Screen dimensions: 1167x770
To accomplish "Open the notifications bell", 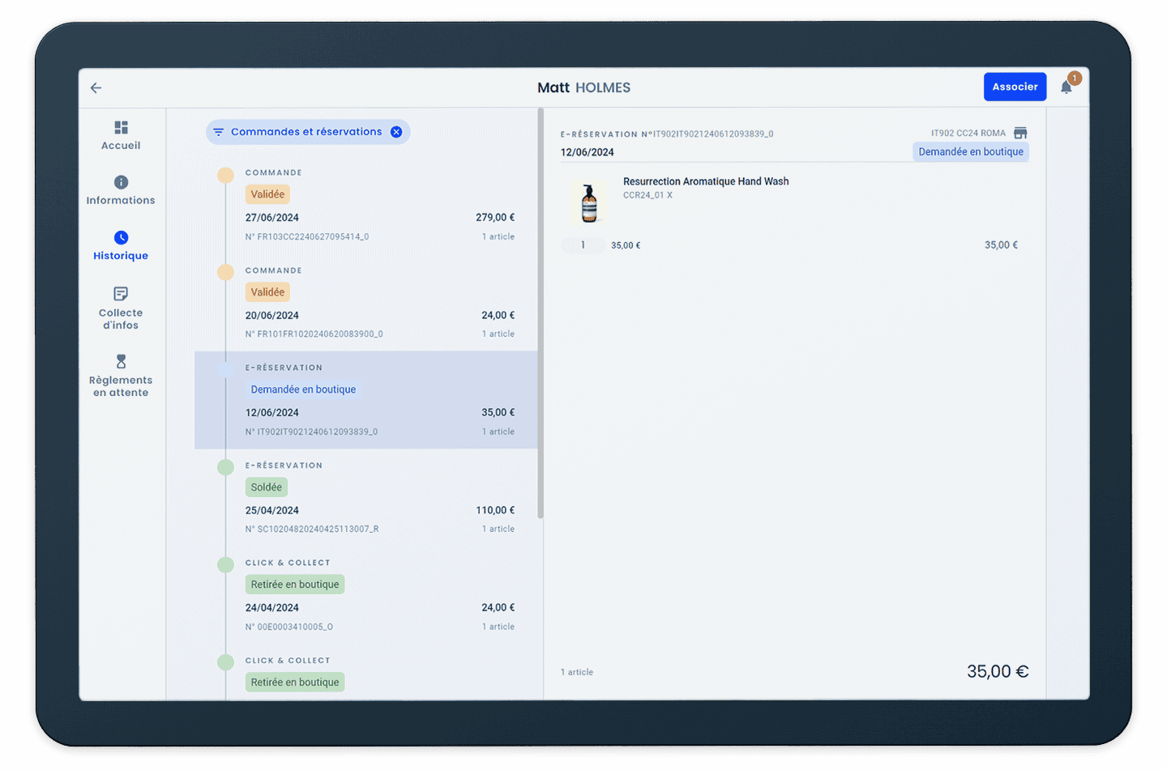I will pyautogui.click(x=1067, y=87).
